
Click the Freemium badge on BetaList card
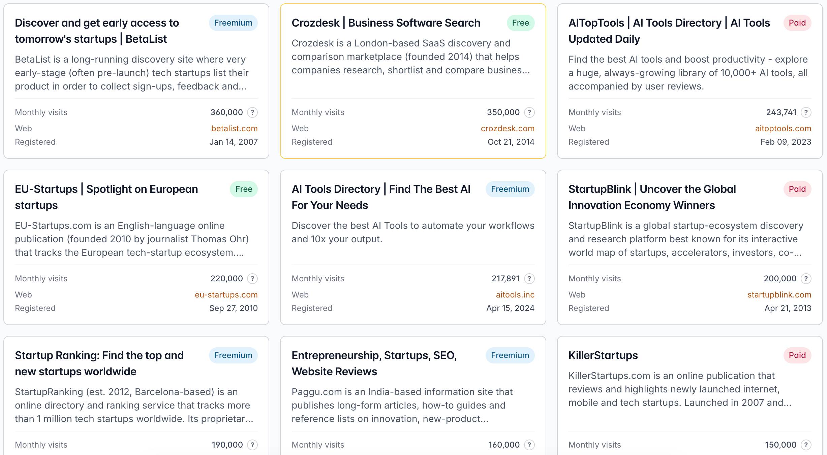233,23
